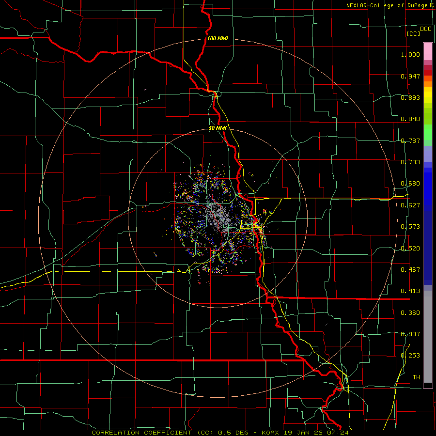Click the 0.947 value on the color scale

pos(410,76)
